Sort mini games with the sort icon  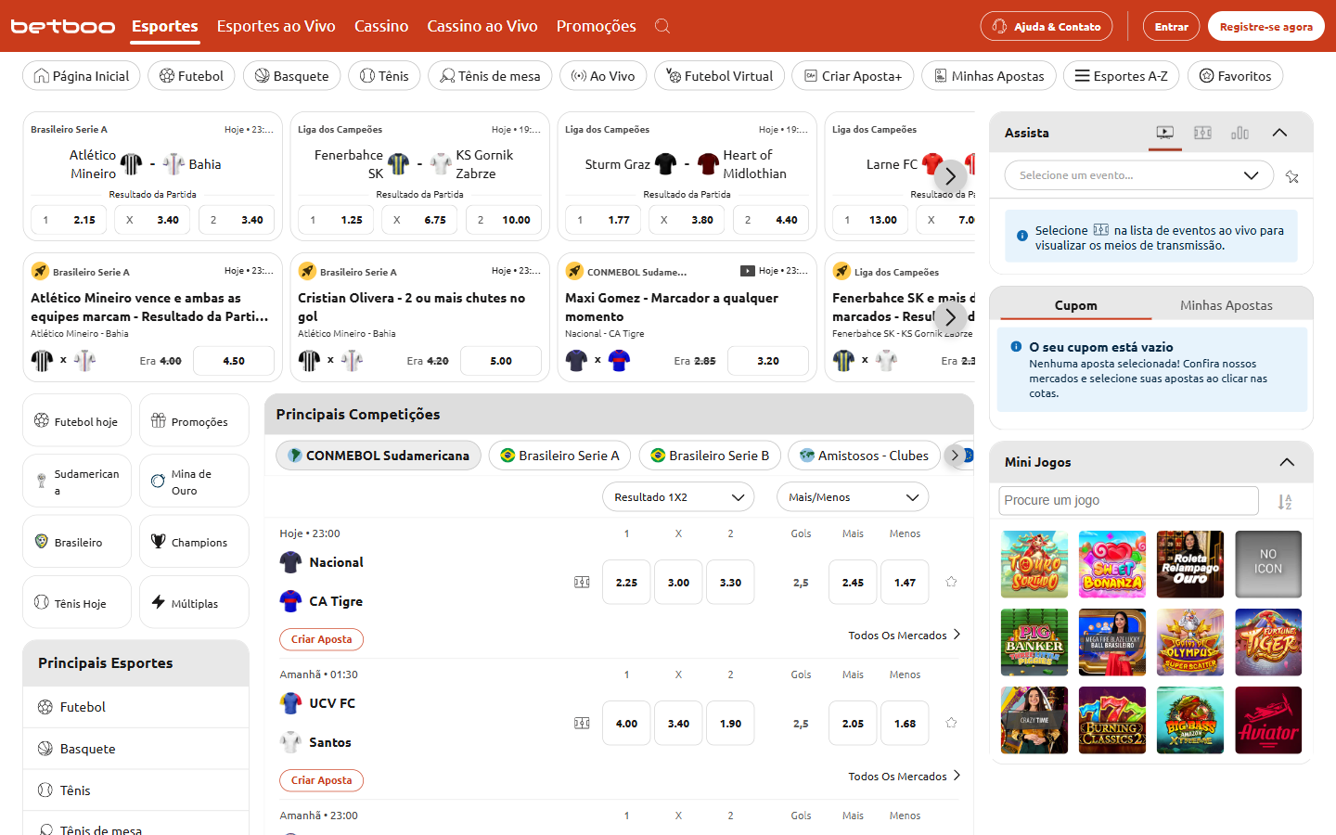coord(1285,502)
